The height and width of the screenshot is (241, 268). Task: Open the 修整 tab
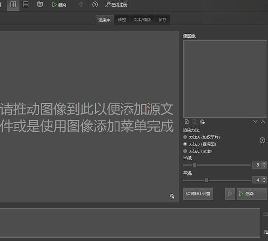coord(122,20)
